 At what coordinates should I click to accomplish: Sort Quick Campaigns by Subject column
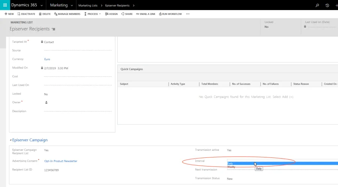(x=124, y=84)
